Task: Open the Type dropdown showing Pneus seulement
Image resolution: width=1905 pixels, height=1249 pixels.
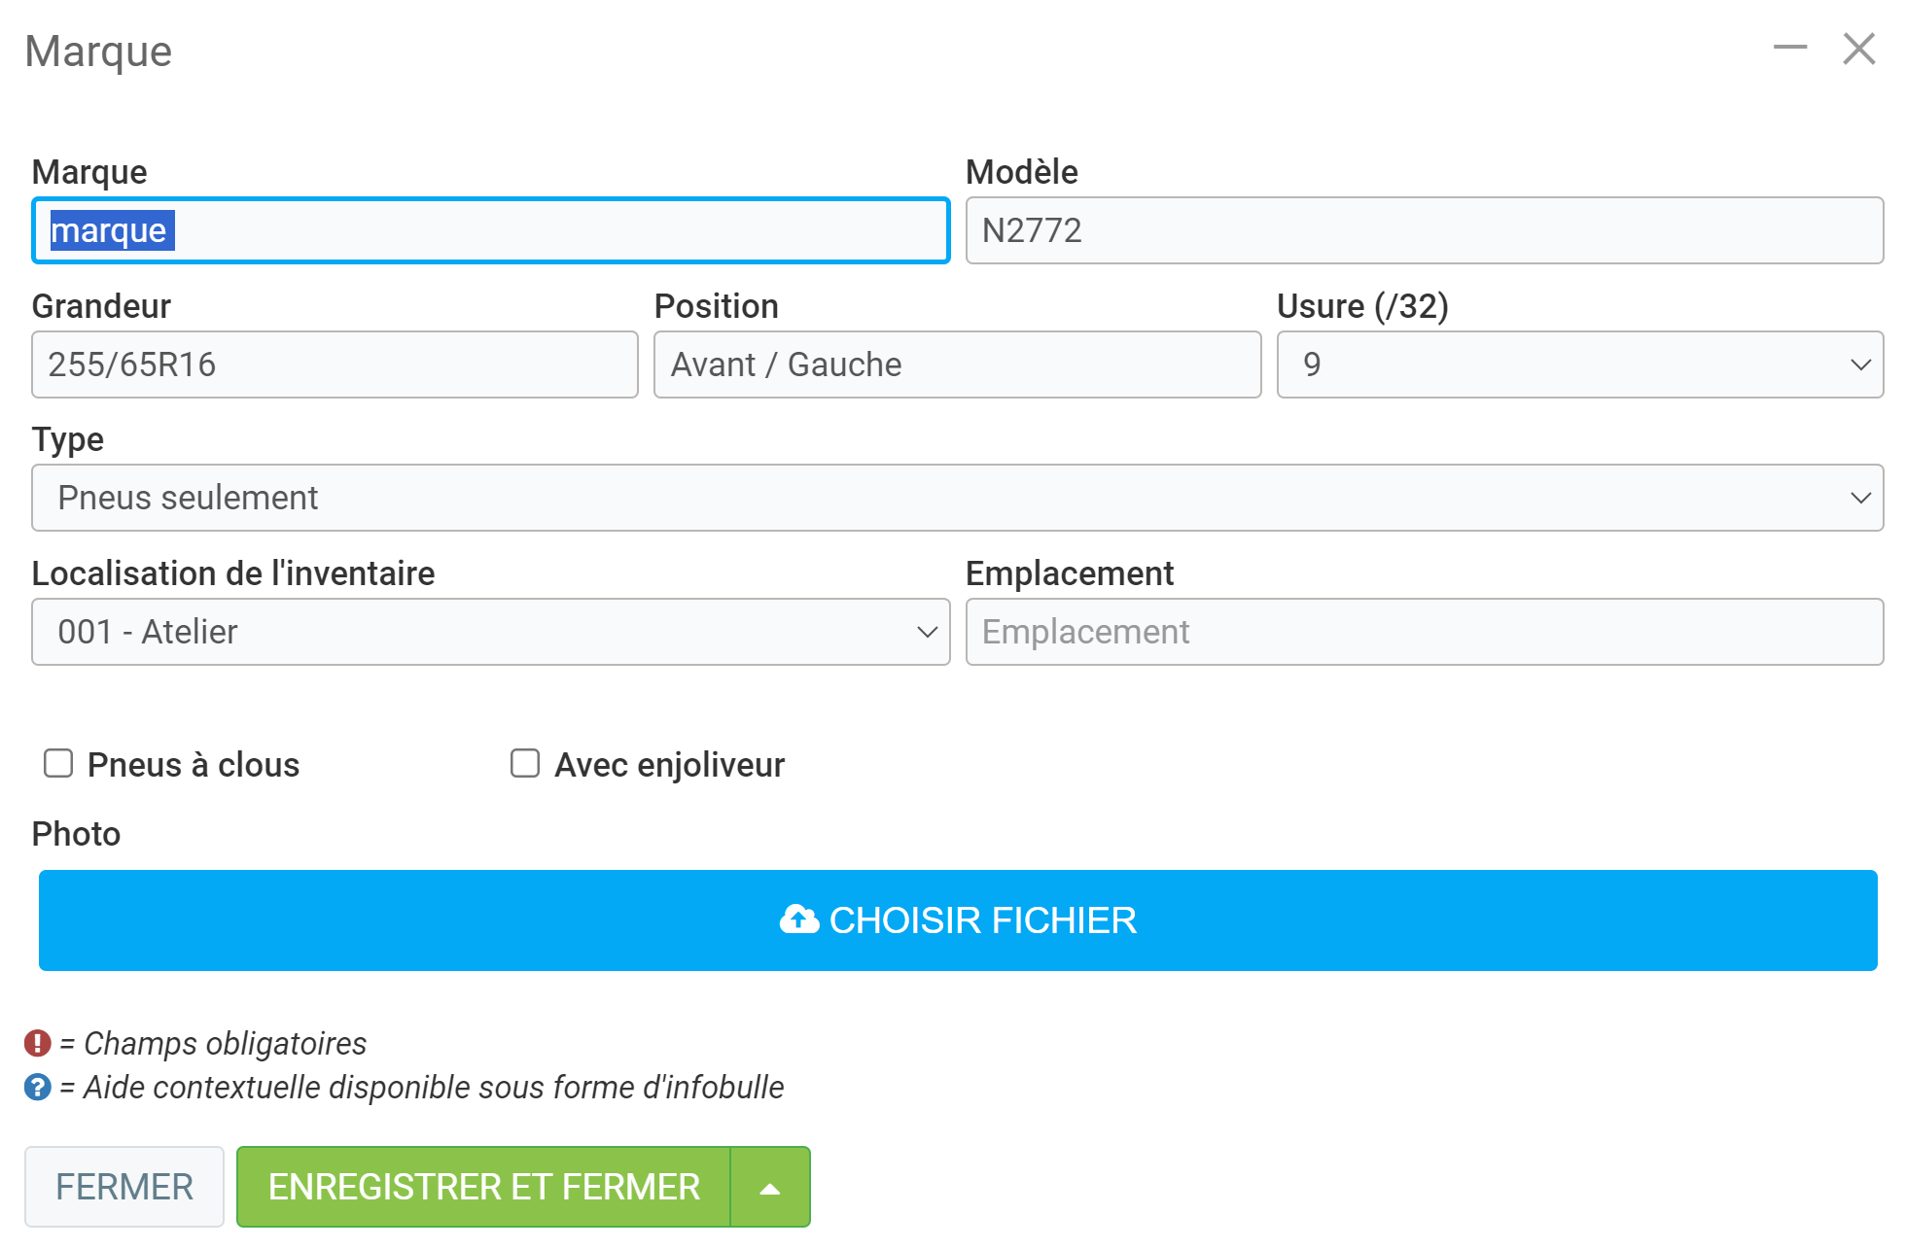Action: [x=957, y=498]
